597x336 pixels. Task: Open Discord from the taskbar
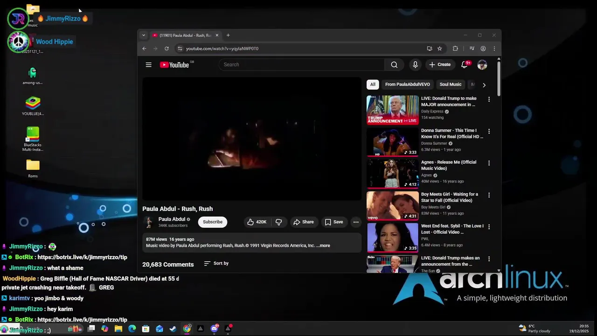tap(215, 329)
